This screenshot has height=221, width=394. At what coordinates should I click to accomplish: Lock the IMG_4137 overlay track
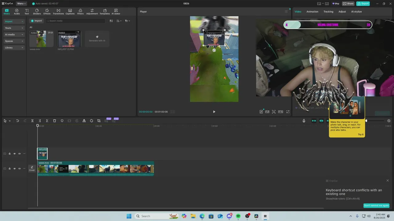click(10, 154)
